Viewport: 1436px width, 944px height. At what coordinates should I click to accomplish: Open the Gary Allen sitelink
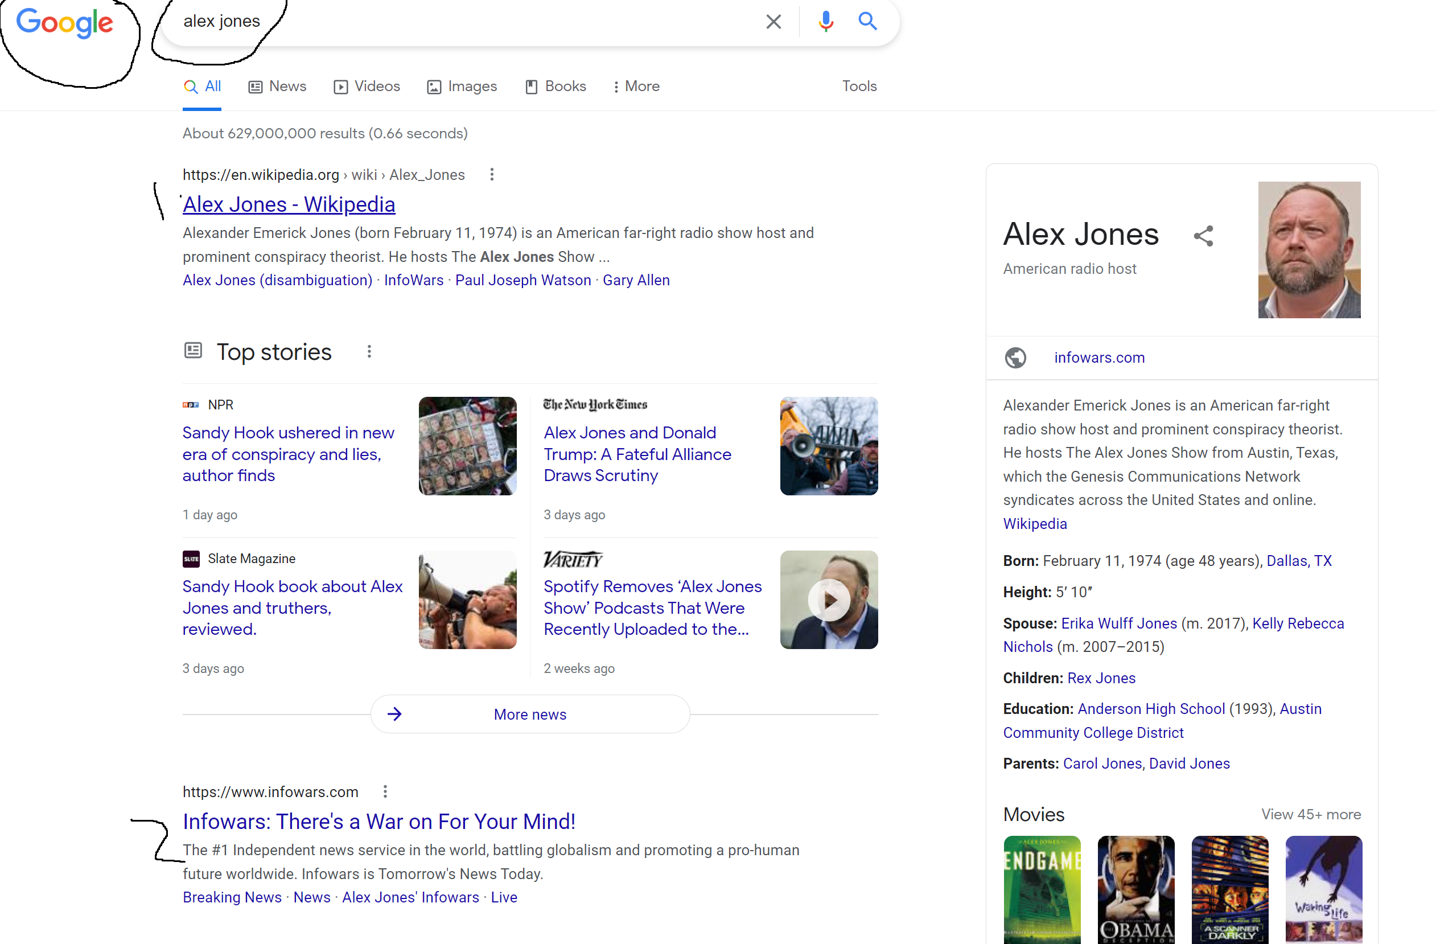click(636, 280)
